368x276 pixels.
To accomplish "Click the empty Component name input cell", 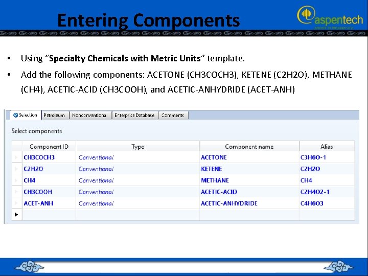I will coord(249,215).
